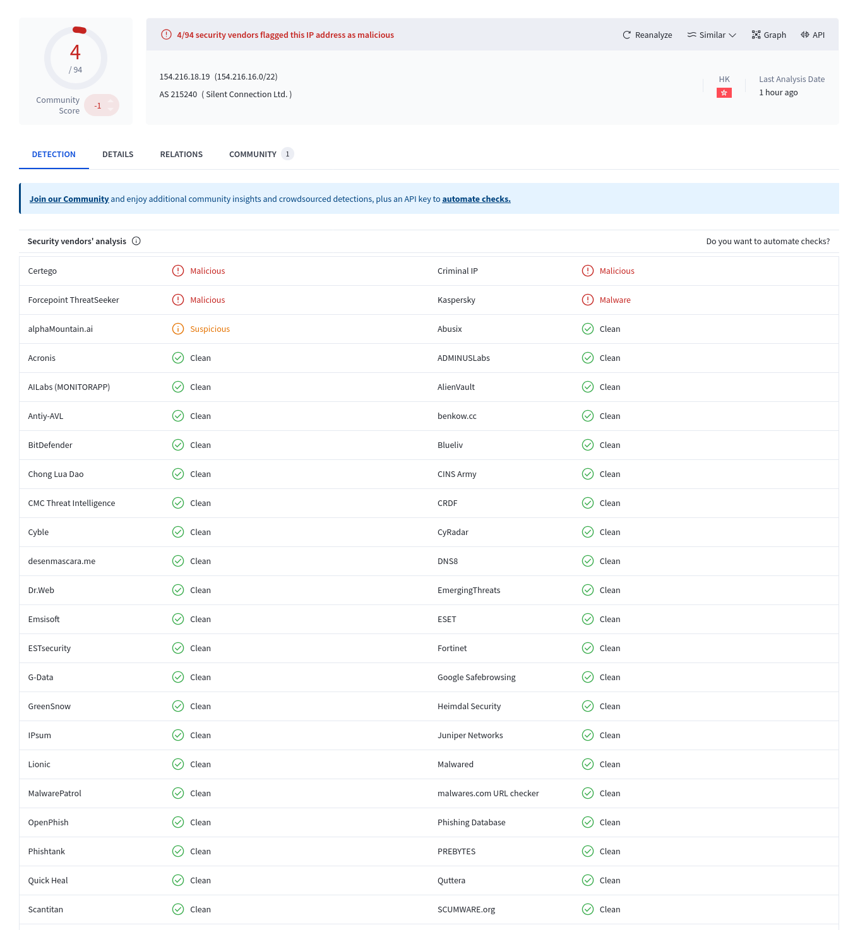Click the alphaMountain.ai suspicious icon
Image resolution: width=848 pixels, height=930 pixels.
[178, 329]
